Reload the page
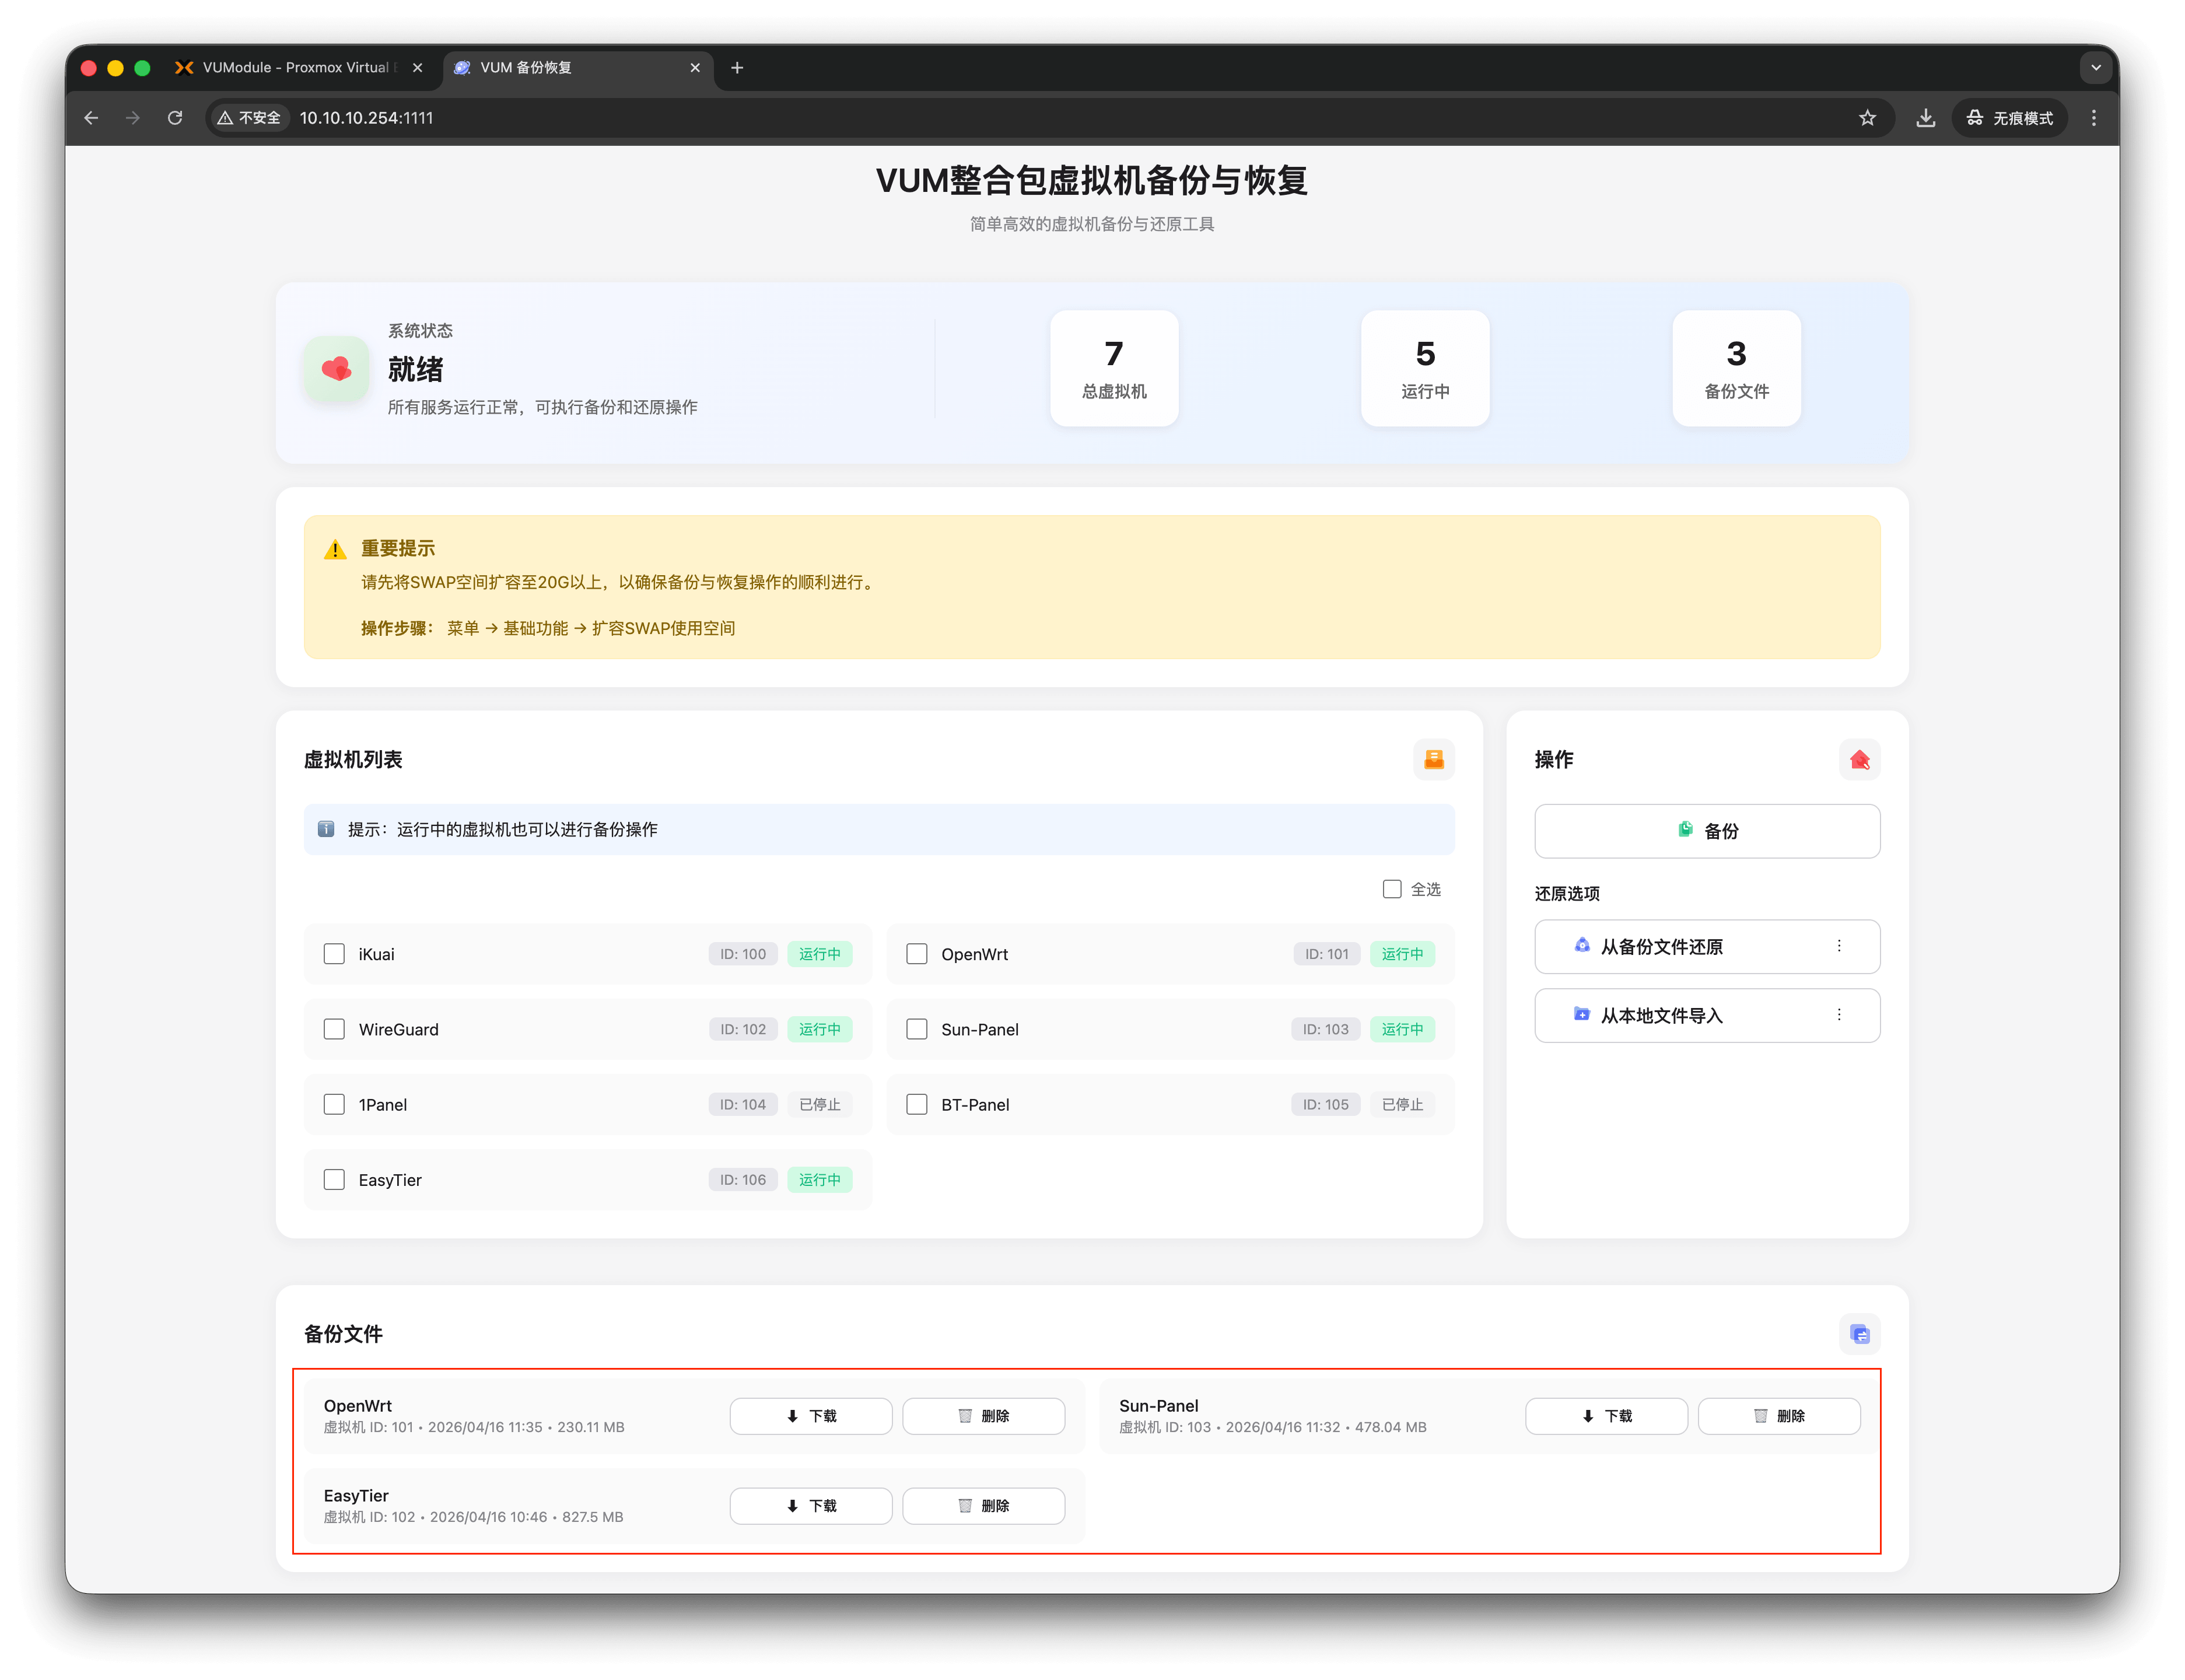 [x=175, y=118]
